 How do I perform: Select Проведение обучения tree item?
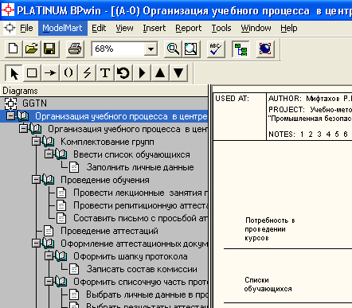105,180
